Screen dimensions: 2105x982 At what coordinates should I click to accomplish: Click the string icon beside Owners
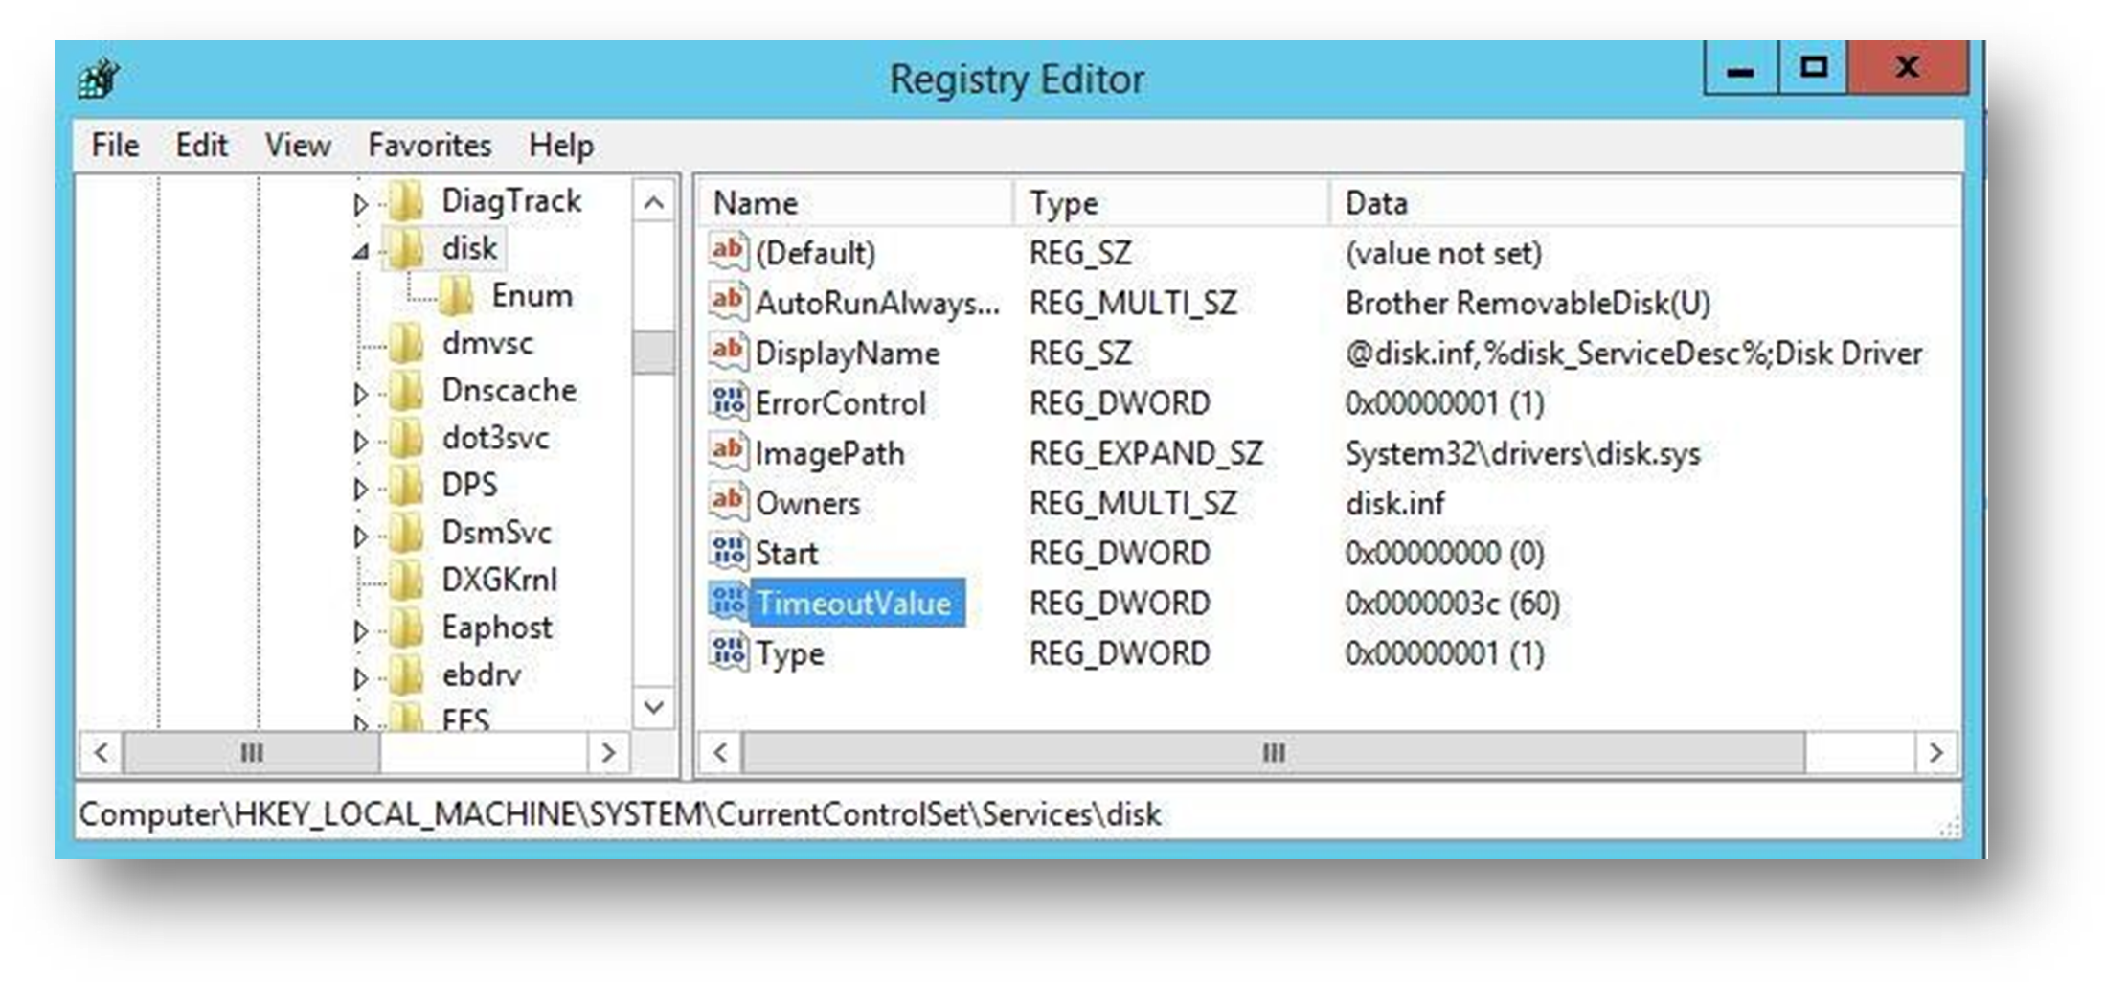click(x=728, y=502)
